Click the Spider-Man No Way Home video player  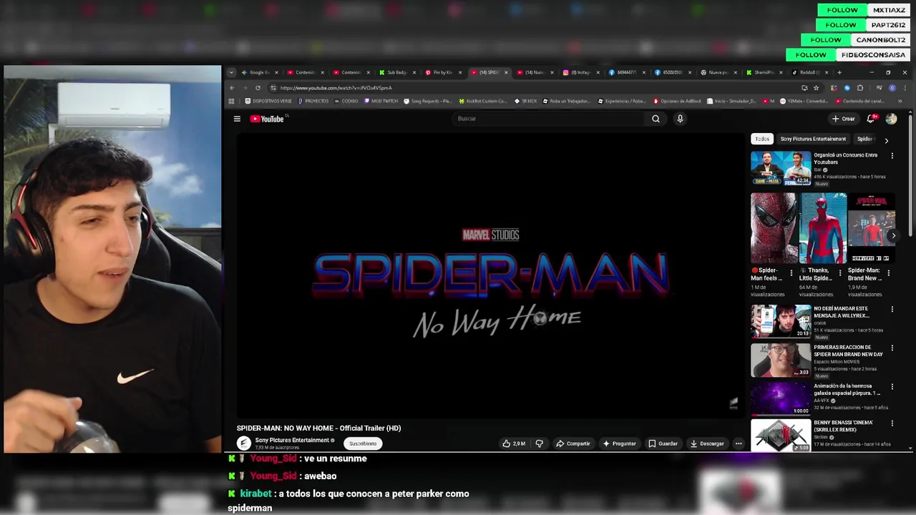490,275
